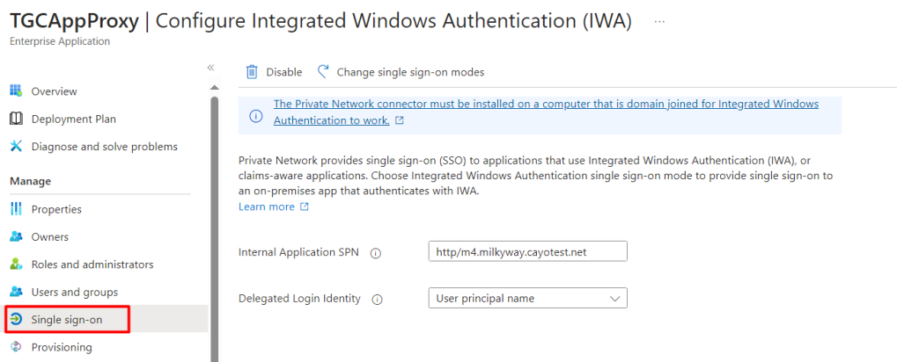
Task: Click the sidebar scroll up arrow
Action: click(x=215, y=87)
